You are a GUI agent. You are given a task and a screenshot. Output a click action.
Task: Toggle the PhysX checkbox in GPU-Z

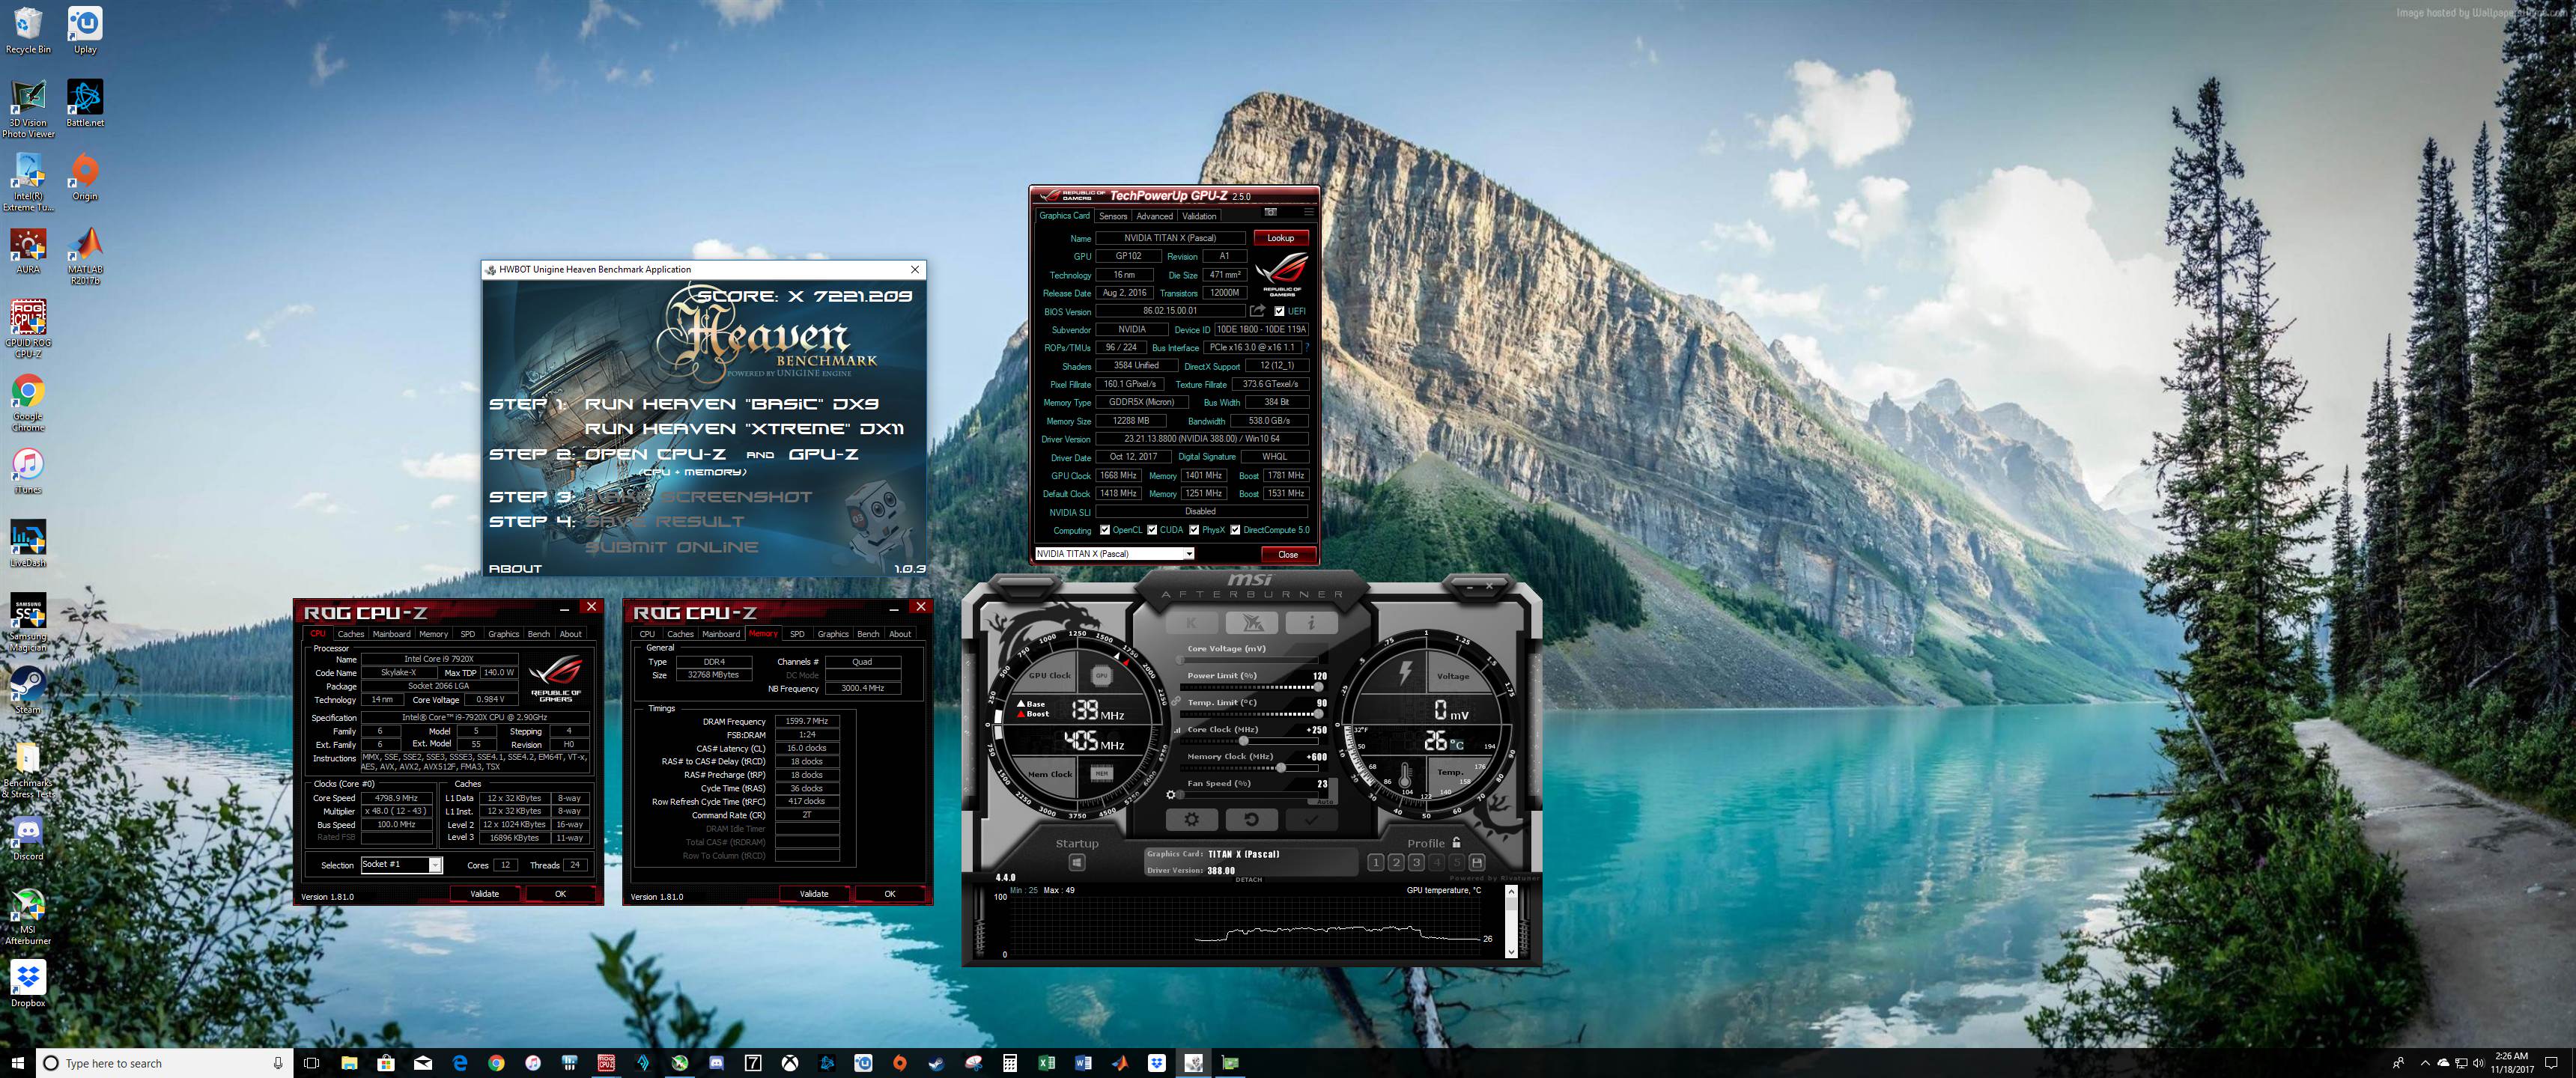[1194, 530]
